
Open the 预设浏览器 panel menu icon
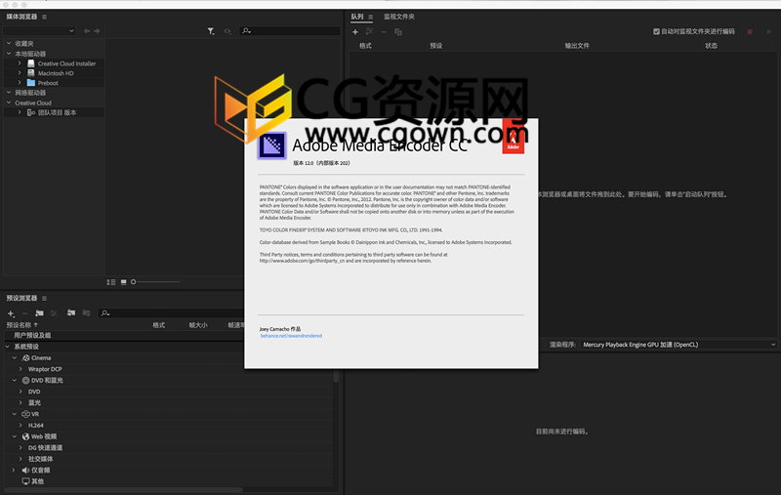point(44,299)
